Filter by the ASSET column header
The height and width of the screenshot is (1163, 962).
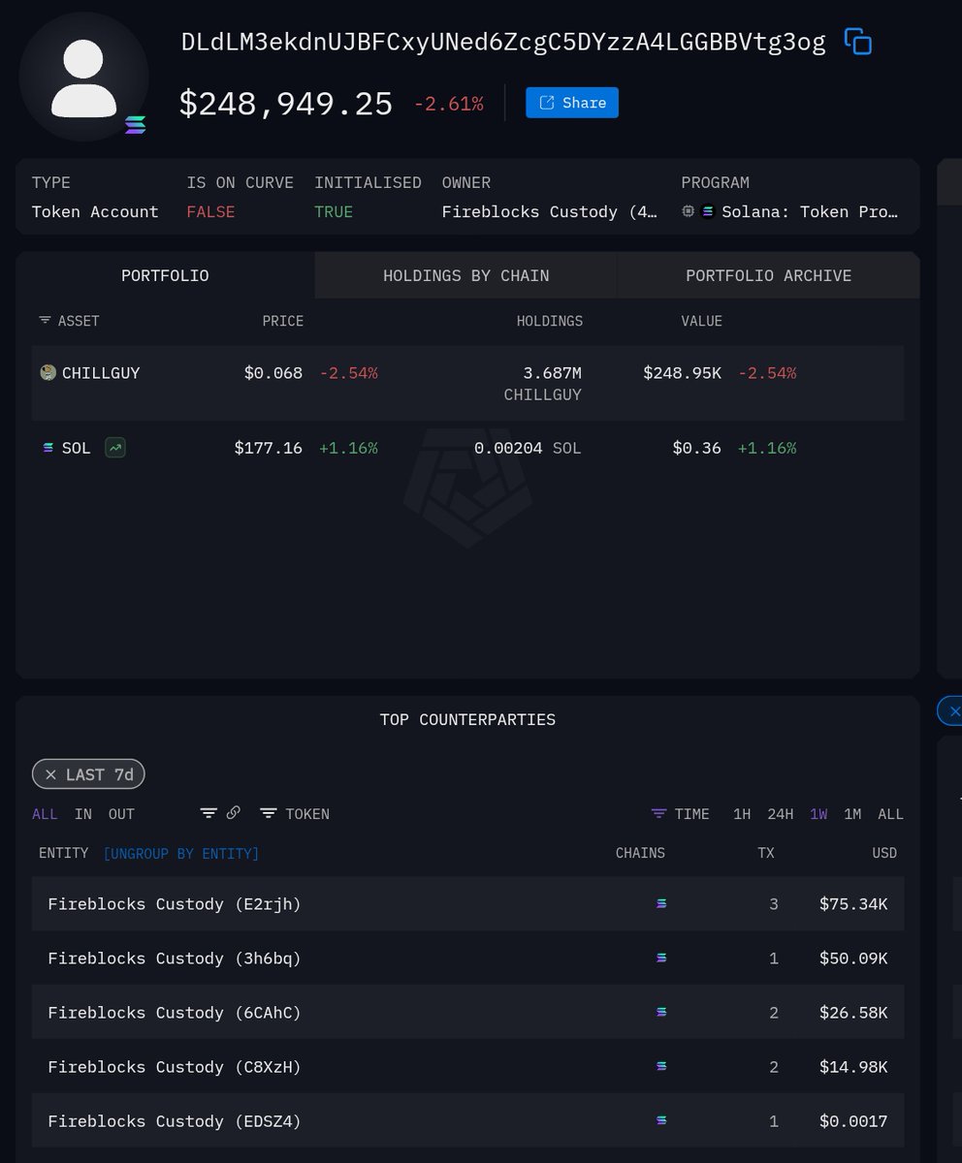point(69,321)
